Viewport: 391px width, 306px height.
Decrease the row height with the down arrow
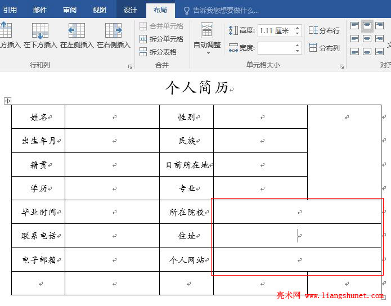297,33
